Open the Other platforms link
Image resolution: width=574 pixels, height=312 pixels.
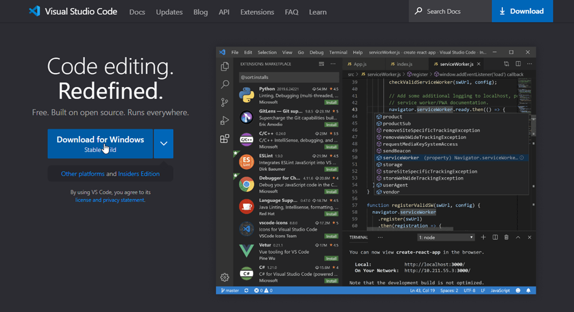pos(83,174)
